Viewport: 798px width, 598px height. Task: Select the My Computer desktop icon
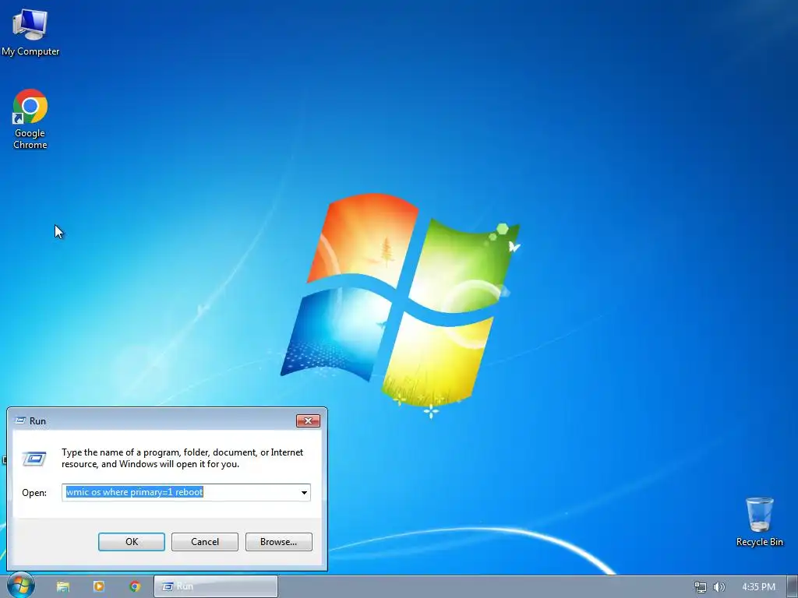click(x=30, y=33)
